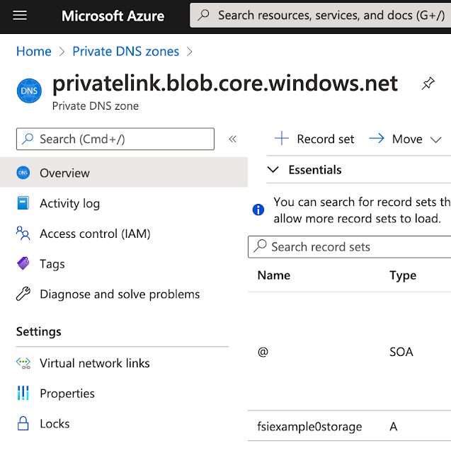
Task: Focus the top Search resources bar
Action: (x=326, y=15)
